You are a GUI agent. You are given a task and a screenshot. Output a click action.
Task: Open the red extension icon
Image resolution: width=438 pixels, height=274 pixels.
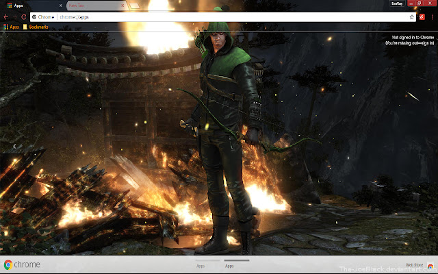[x=422, y=17]
